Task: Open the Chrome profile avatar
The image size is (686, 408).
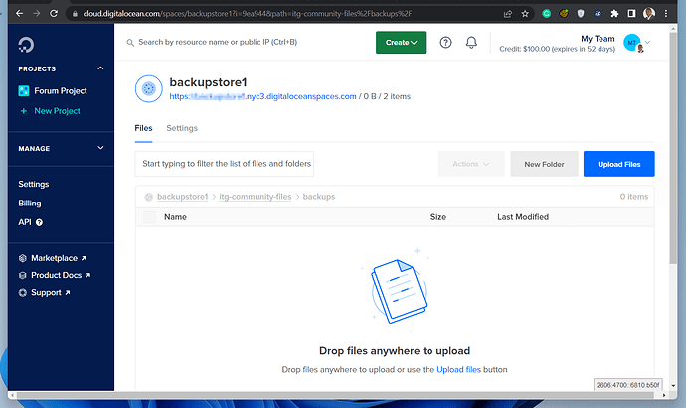Action: tap(649, 14)
